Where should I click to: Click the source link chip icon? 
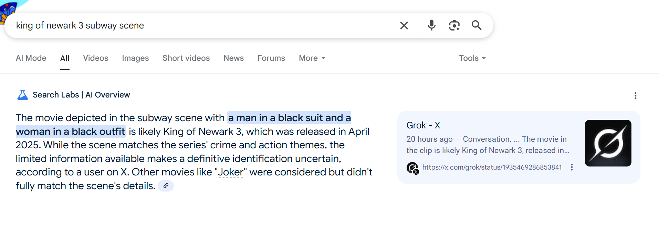point(166,186)
